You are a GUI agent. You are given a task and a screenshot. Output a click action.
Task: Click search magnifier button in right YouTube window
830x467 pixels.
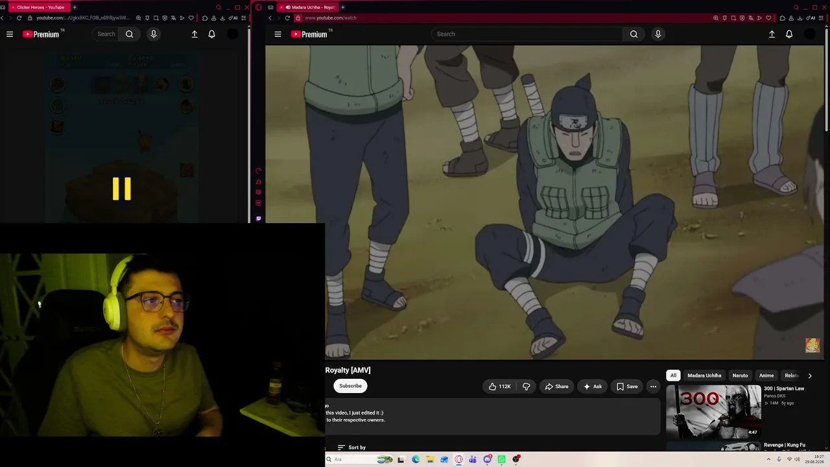pos(634,34)
